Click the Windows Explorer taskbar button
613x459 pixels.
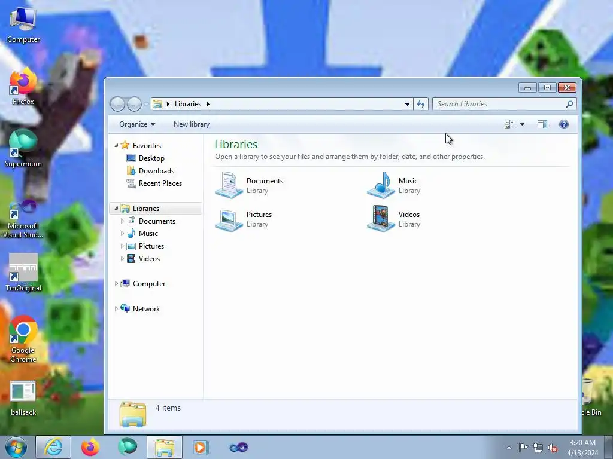pyautogui.click(x=165, y=447)
